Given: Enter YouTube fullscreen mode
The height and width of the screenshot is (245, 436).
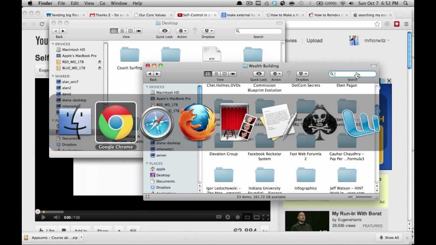Looking at the screenshot, I should pos(266,217).
